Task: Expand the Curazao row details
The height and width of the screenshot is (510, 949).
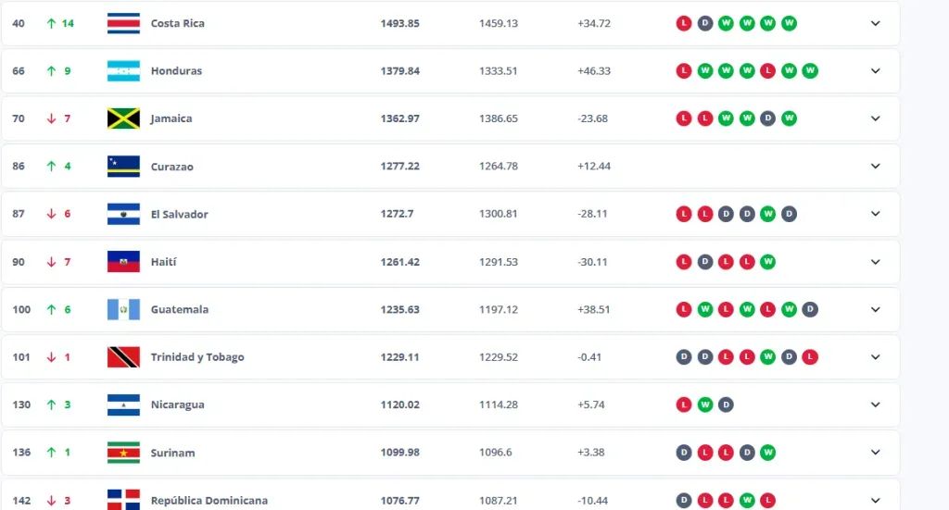Action: pyautogui.click(x=875, y=167)
